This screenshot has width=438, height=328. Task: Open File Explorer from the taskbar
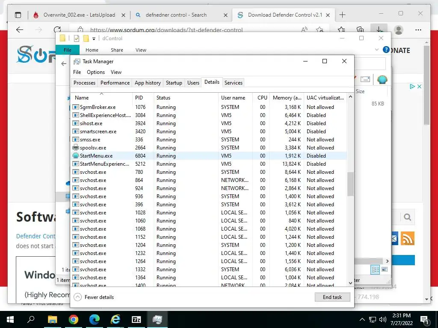pos(53,319)
